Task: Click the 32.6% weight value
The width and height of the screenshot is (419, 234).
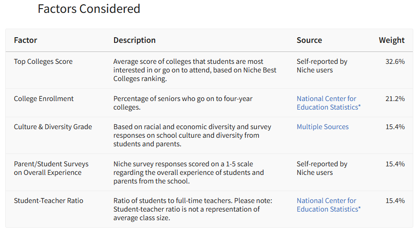Action: (x=395, y=61)
